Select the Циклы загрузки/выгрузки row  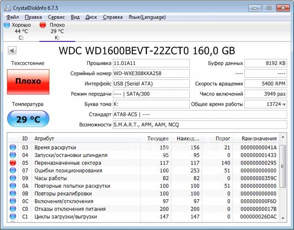[143, 216]
